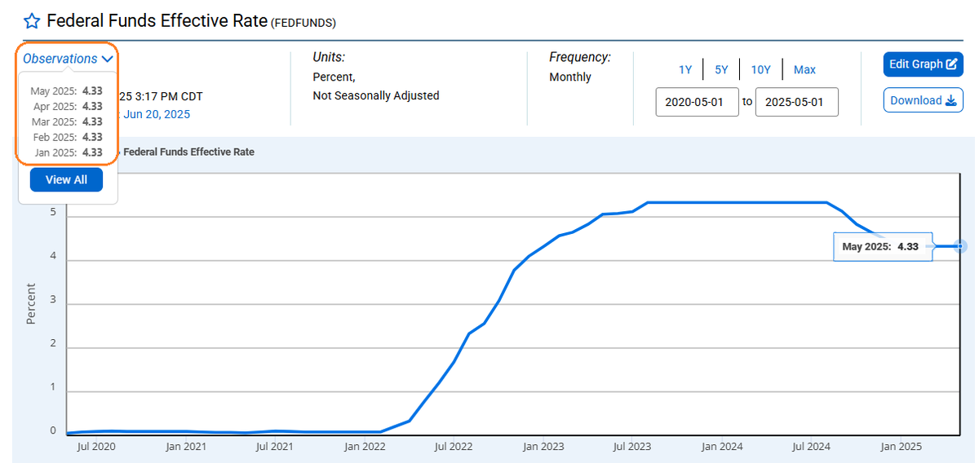The width and height of the screenshot is (979, 463).
Task: Click the Monthly frequency value
Action: pos(570,77)
